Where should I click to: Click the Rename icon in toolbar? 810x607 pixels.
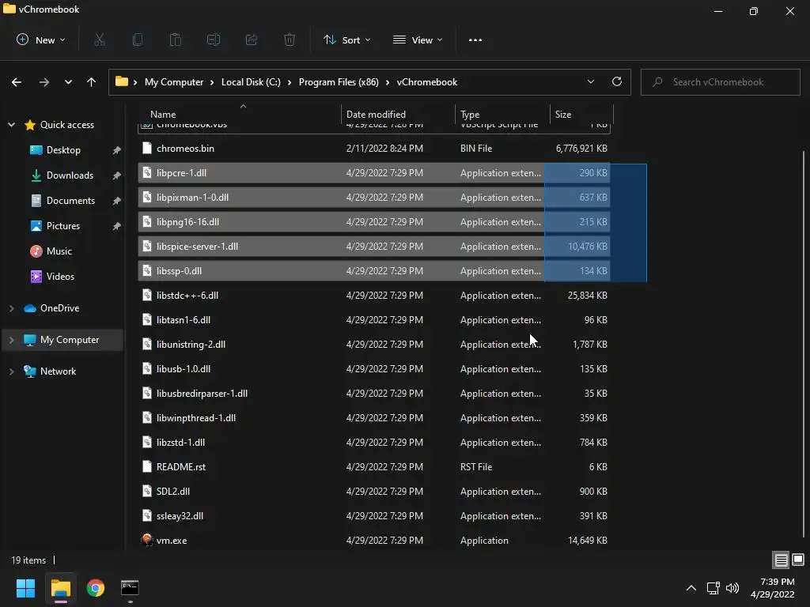(214, 40)
